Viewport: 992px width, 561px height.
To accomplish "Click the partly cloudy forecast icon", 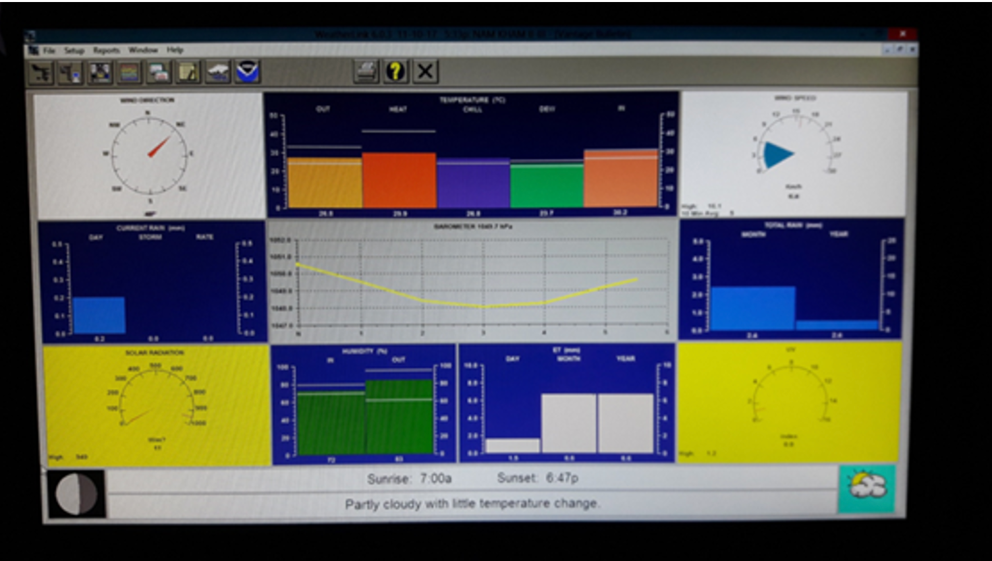I will 866,488.
